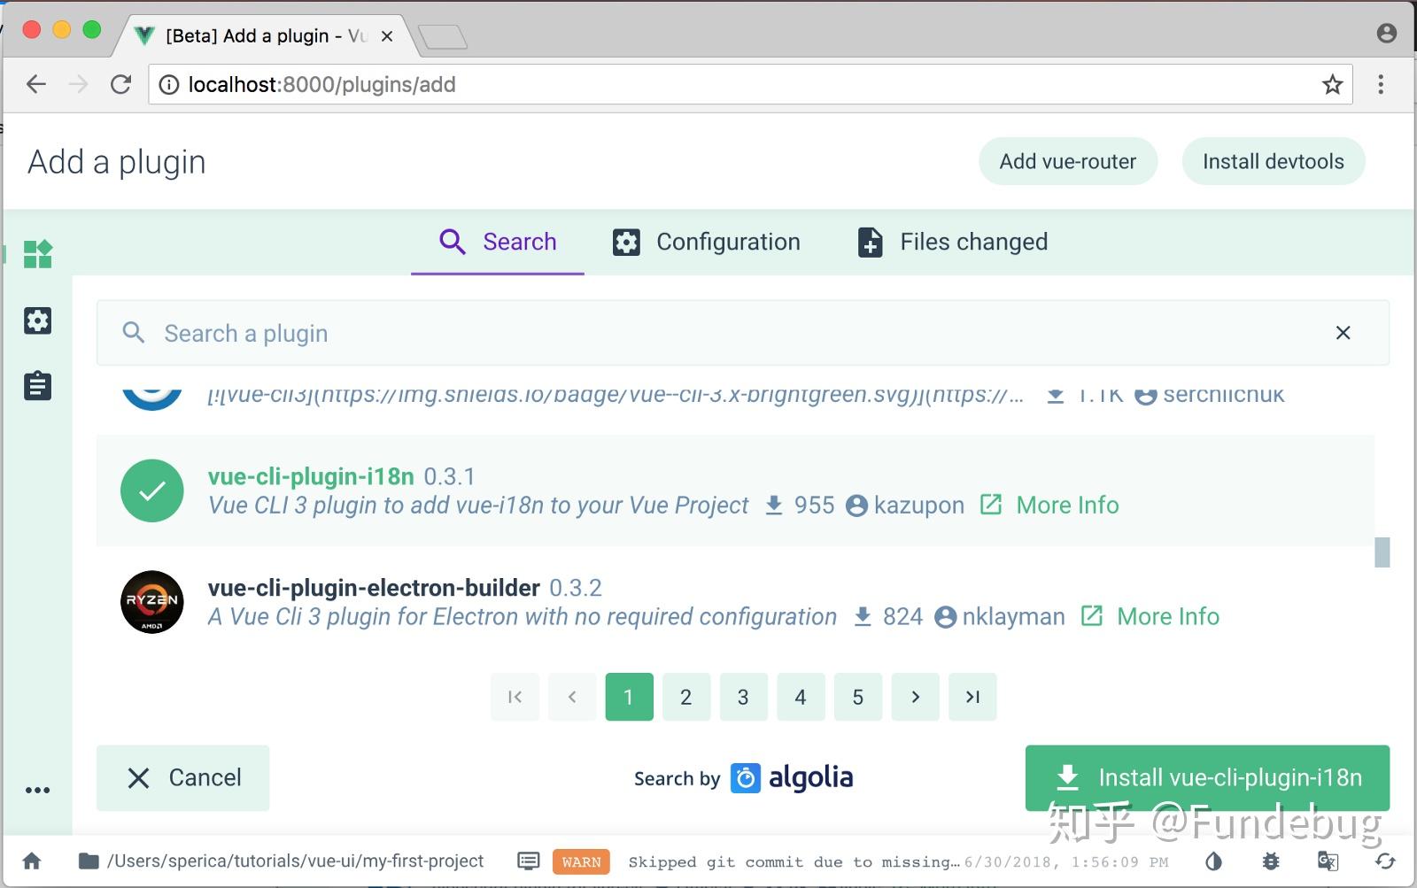Switch to the Files changed tab
Image resolution: width=1417 pixels, height=888 pixels.
click(x=950, y=242)
